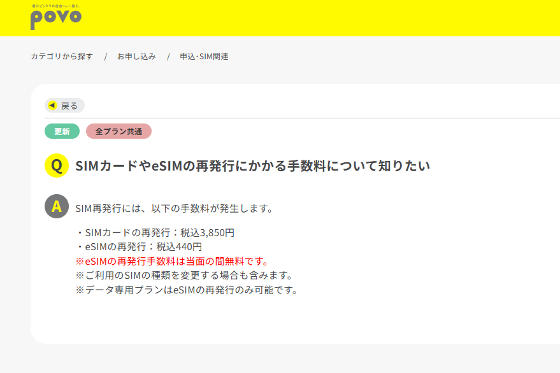Click the red eSIM当面の間無料 notice
560x373 pixels.
pyautogui.click(x=172, y=261)
